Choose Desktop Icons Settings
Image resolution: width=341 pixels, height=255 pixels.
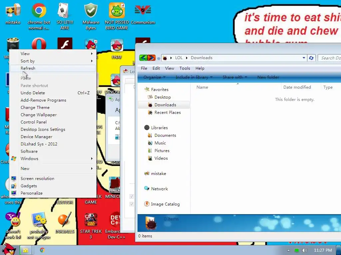[x=53, y=129]
